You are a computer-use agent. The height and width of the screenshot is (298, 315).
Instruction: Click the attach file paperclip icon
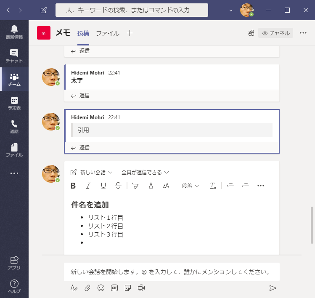87,288
